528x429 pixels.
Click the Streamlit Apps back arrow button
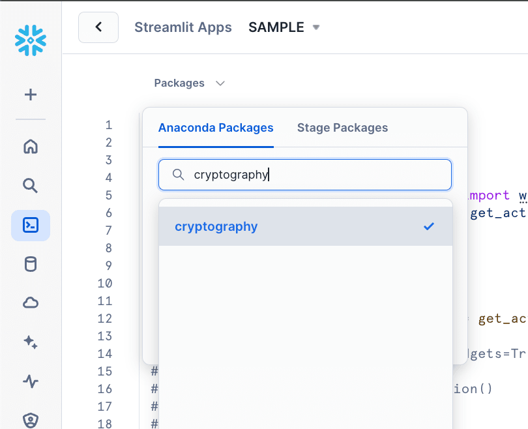pos(98,27)
